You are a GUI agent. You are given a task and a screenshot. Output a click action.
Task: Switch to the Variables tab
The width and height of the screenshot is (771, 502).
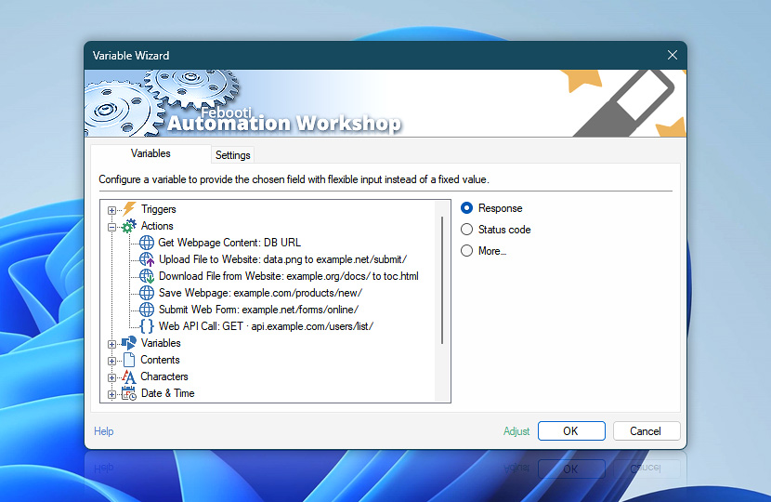150,153
